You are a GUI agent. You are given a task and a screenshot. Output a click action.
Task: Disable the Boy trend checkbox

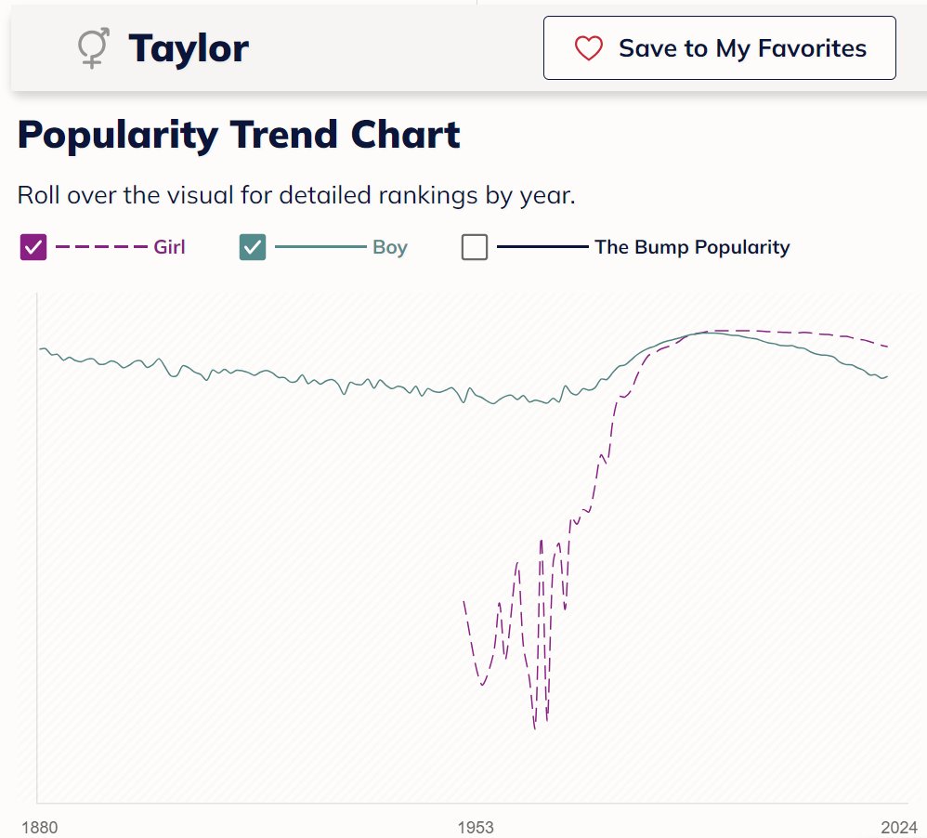(x=253, y=247)
